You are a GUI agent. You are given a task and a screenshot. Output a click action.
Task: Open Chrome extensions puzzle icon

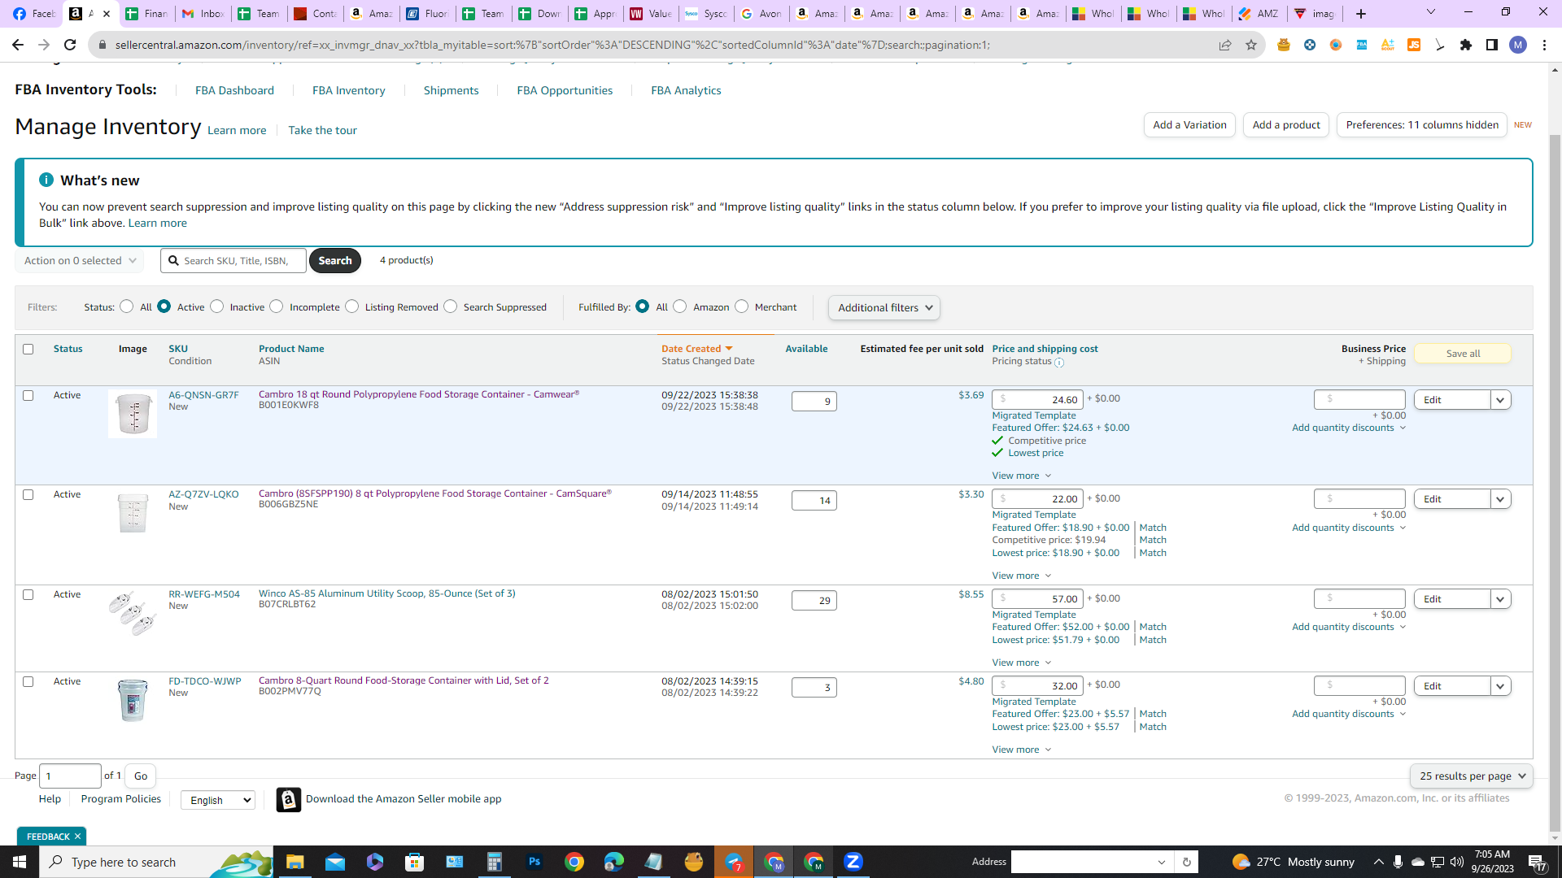point(1466,45)
